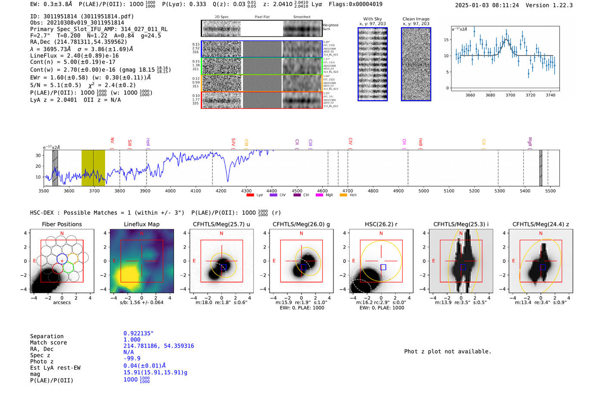Click the red Lya legend swatch
This screenshot has height=410, width=603.
tap(250, 195)
